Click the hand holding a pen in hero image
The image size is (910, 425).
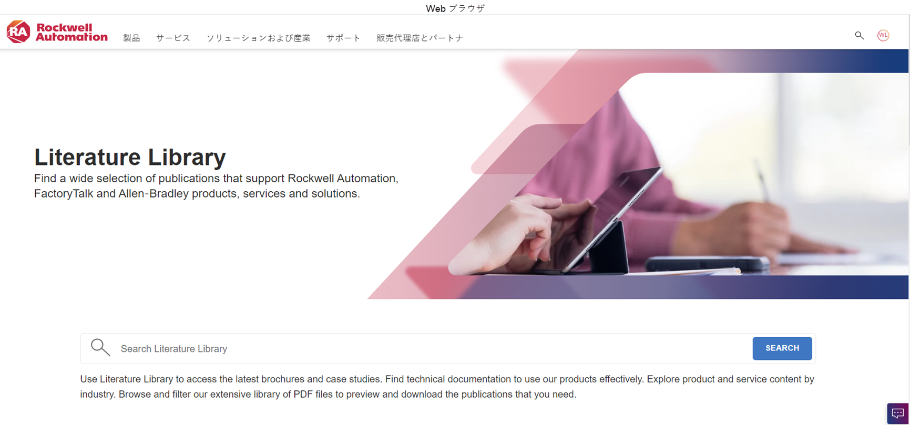point(747,221)
